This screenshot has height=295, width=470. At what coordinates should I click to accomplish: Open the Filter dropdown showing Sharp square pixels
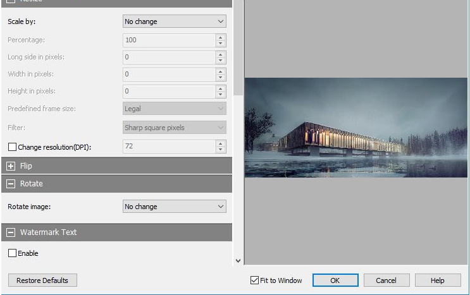tap(175, 128)
